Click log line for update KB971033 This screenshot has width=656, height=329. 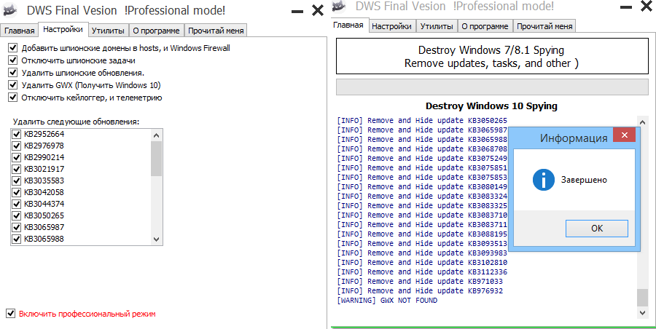420,282
